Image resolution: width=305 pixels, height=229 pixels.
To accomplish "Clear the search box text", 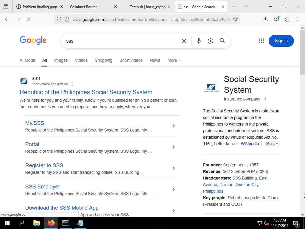I will coord(184,41).
